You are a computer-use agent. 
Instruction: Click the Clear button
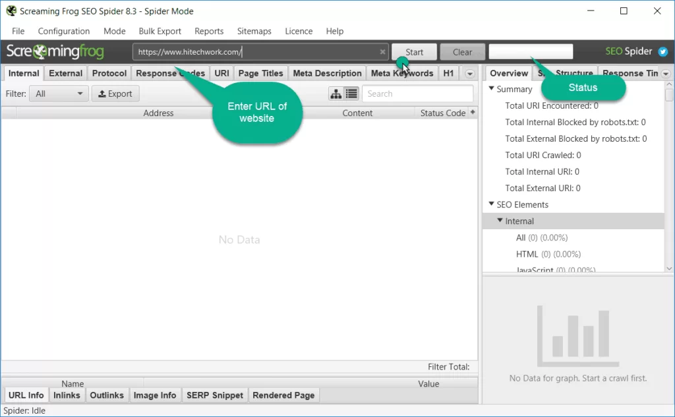pyautogui.click(x=462, y=52)
